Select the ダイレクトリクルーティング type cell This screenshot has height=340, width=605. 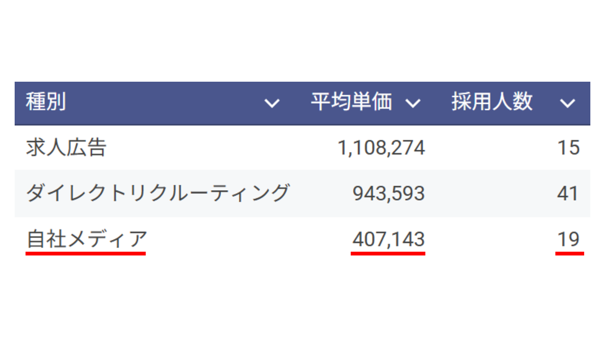click(157, 194)
